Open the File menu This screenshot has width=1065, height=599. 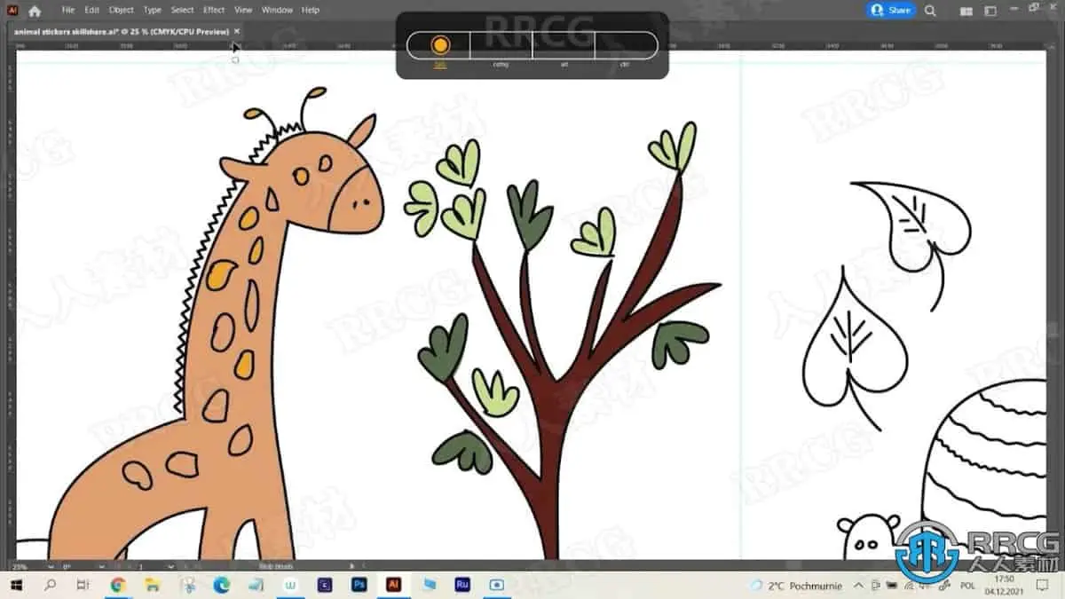(67, 10)
